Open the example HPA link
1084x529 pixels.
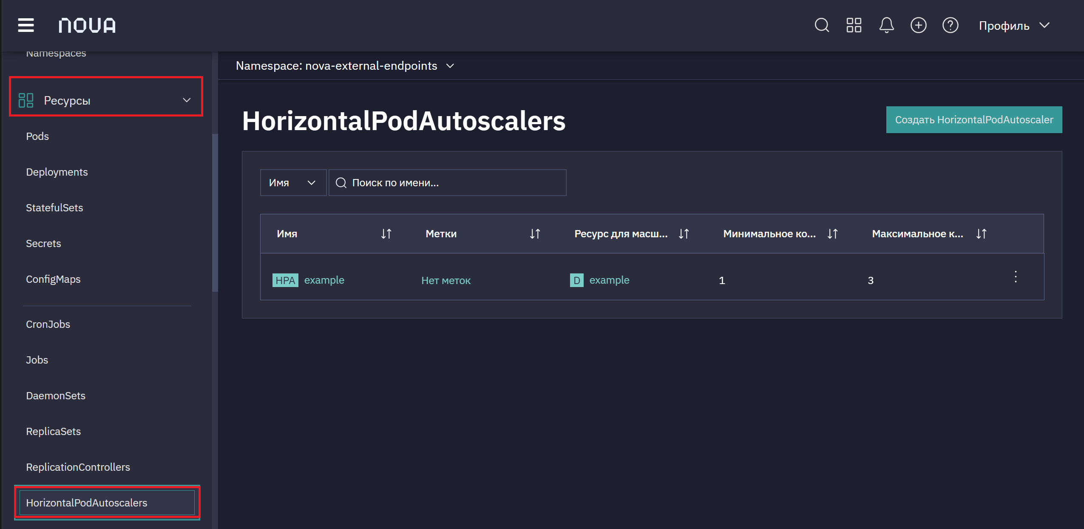click(x=324, y=280)
